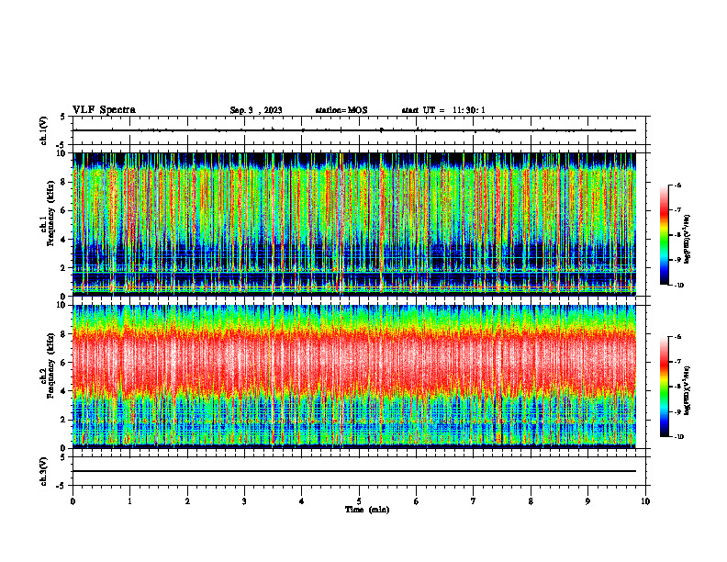Click the "VLF Spectra" plot title
727x562 pixels.
pos(104,110)
